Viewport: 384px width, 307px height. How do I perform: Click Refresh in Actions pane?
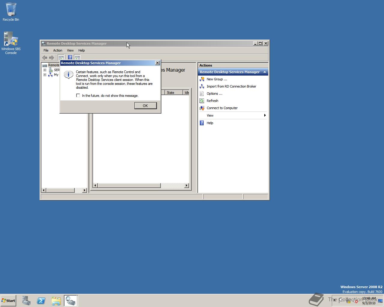pyautogui.click(x=212, y=101)
